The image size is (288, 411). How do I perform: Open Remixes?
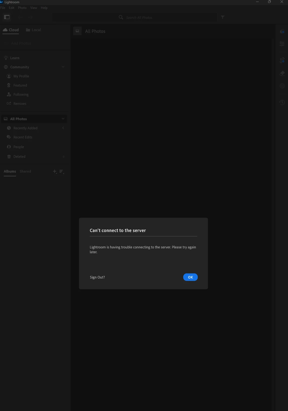click(x=20, y=103)
